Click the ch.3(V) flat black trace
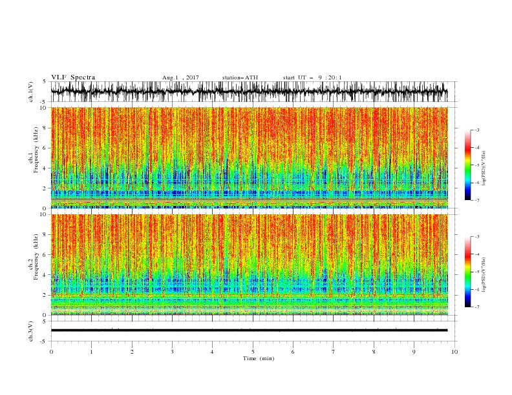 (249, 330)
